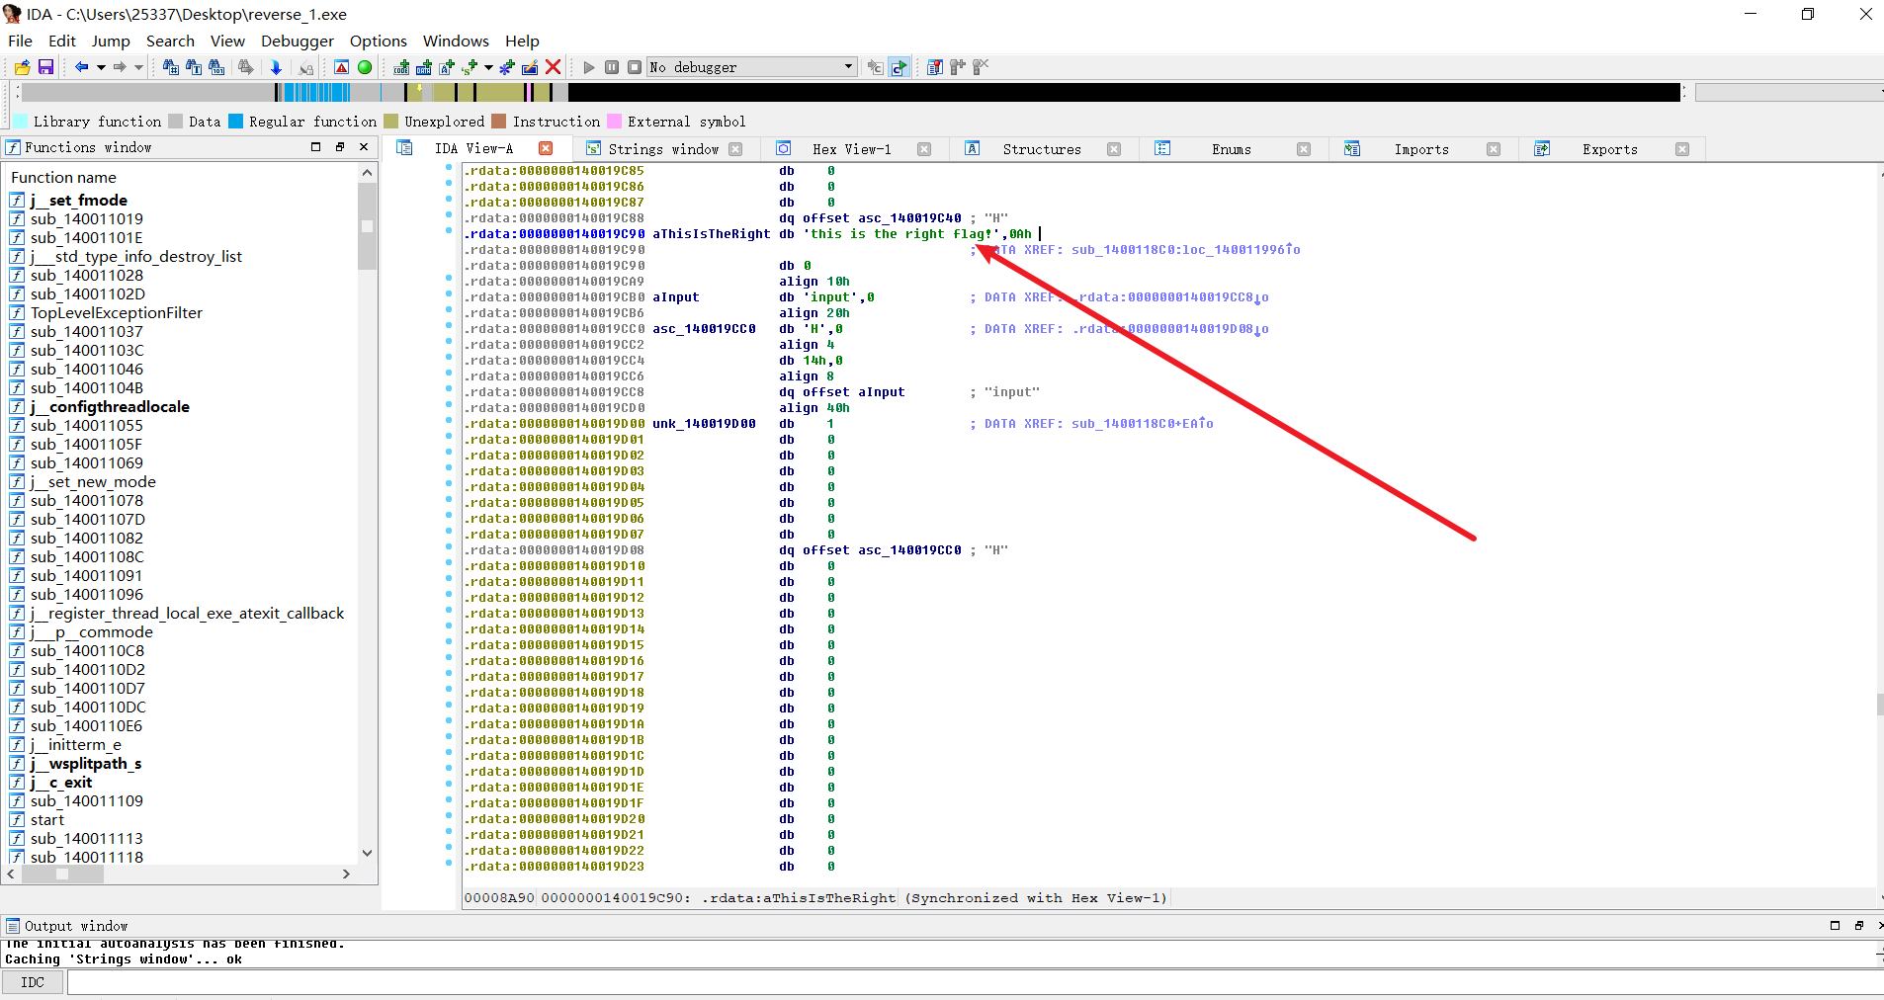Select function sub_140011019 in the list
Image resolution: width=1884 pixels, height=1000 pixels.
click(x=87, y=218)
